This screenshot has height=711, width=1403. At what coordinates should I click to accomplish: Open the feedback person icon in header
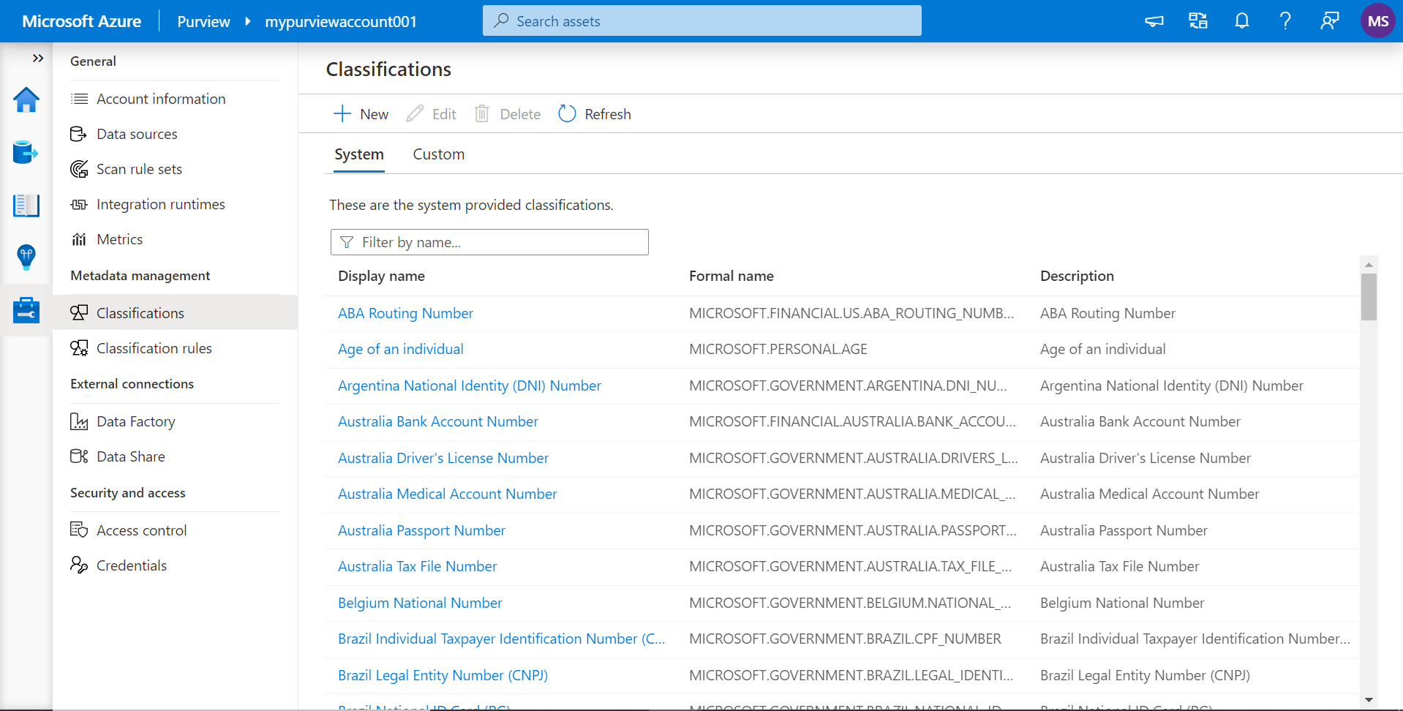(1329, 21)
